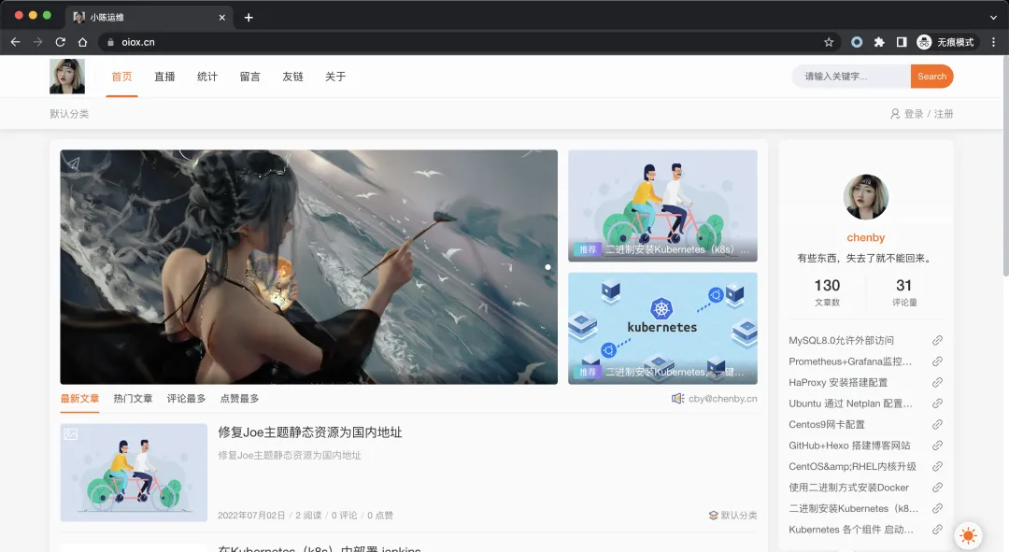Open the 友链 navigation item
The image size is (1009, 552).
(x=292, y=77)
